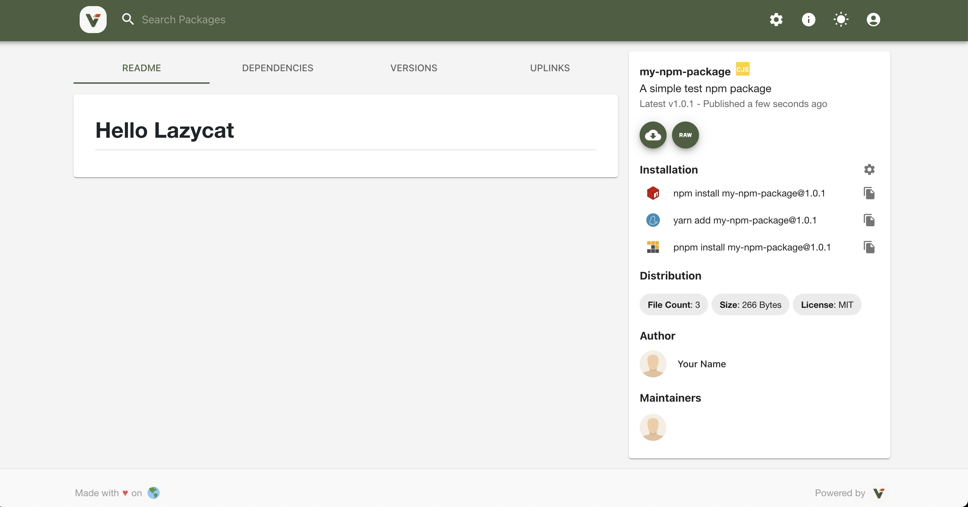The height and width of the screenshot is (507, 968).
Task: Copy the pnpm install command
Action: (869, 247)
